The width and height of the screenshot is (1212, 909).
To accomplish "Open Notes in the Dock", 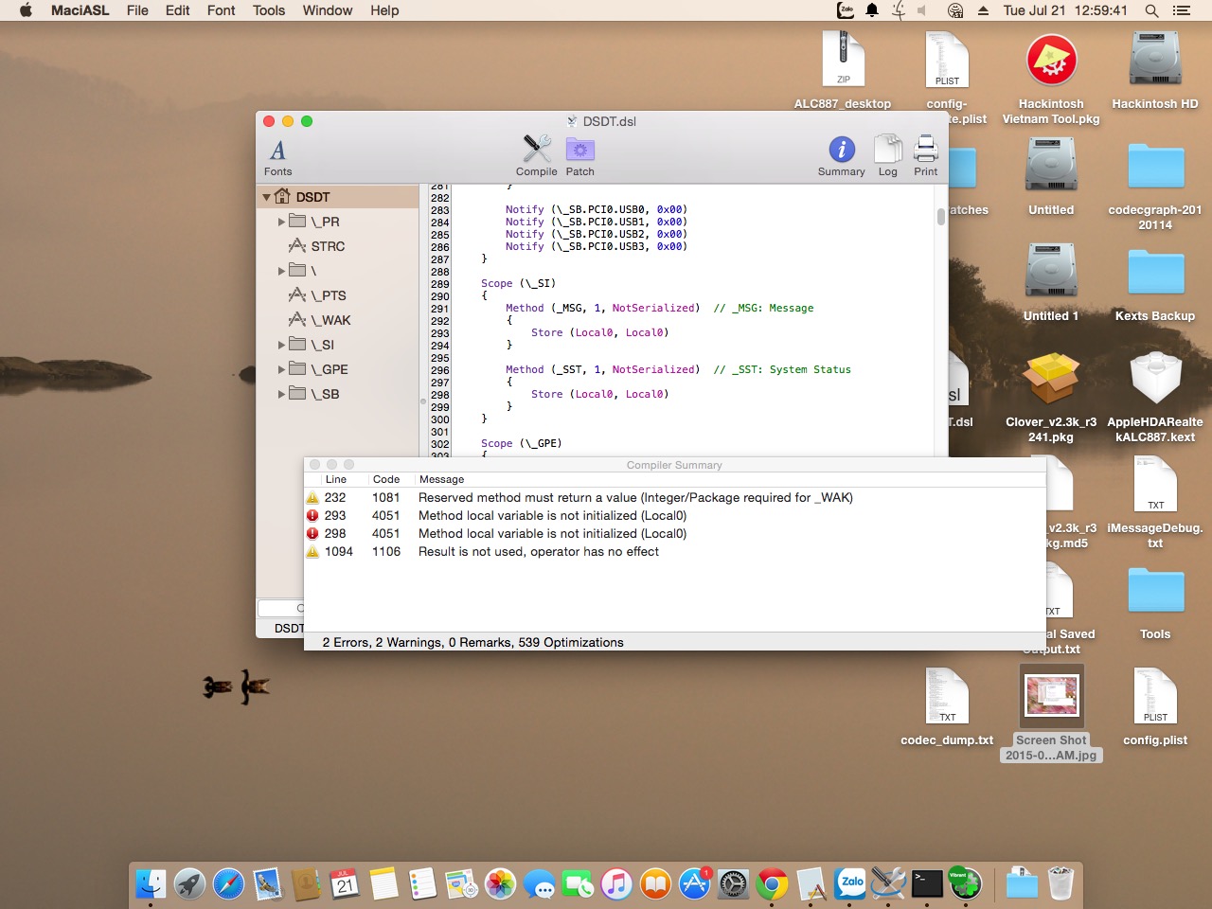I will coord(383,884).
